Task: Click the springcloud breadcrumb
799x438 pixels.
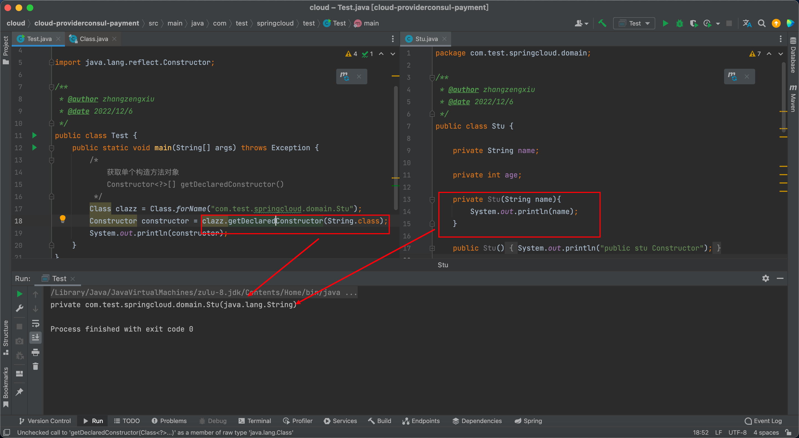Action: pos(275,23)
